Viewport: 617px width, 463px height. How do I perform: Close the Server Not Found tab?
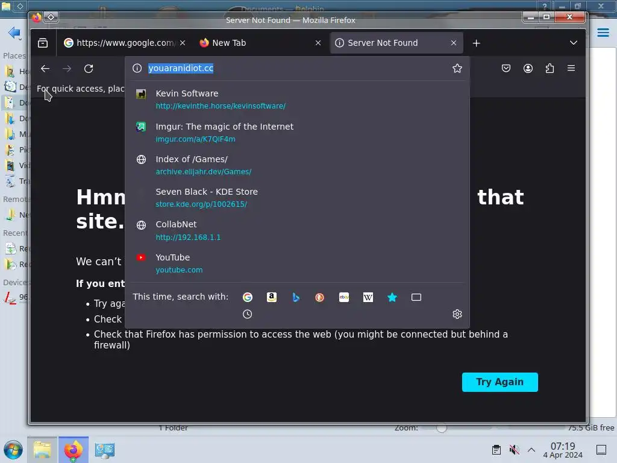tap(454, 43)
